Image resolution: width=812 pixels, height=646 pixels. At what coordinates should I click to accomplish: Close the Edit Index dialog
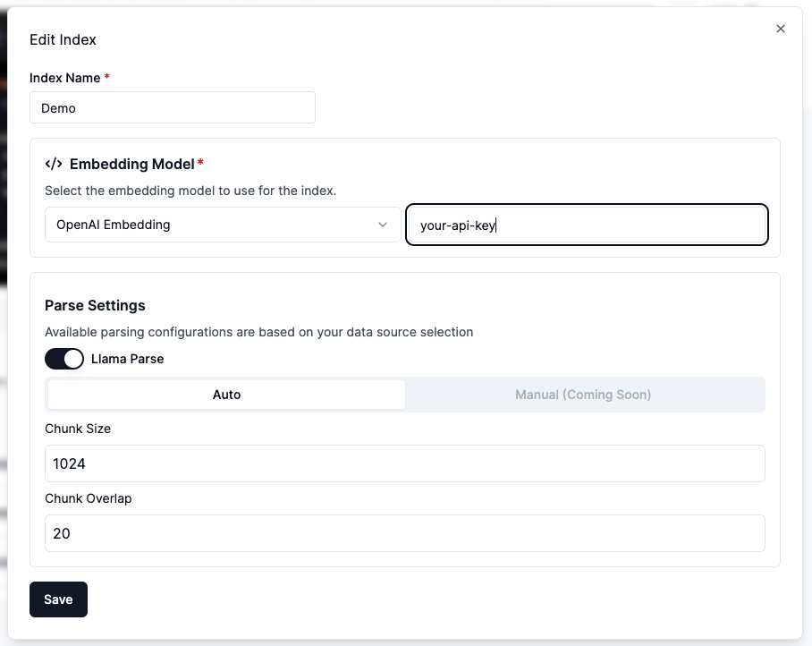[x=781, y=29]
